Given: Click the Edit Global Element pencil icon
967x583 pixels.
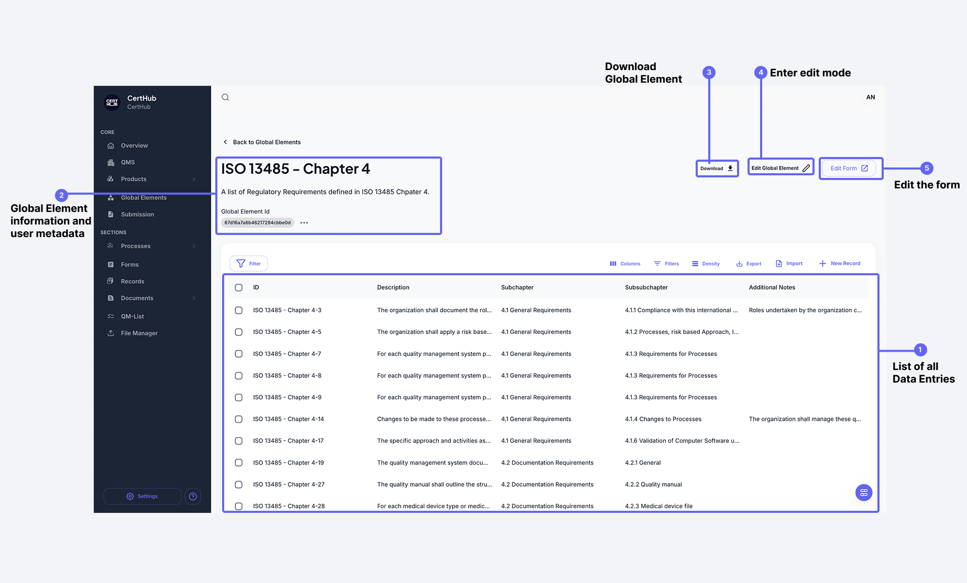Looking at the screenshot, I should pyautogui.click(x=806, y=169).
